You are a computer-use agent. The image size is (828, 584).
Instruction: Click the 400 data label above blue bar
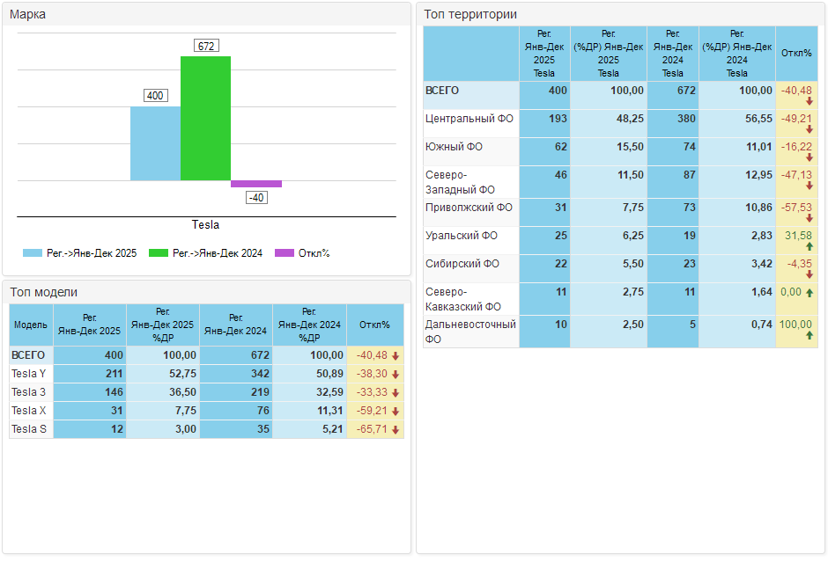155,95
